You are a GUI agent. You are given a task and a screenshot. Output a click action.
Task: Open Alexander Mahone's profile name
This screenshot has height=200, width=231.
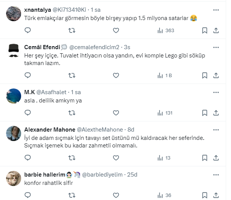click(49, 129)
